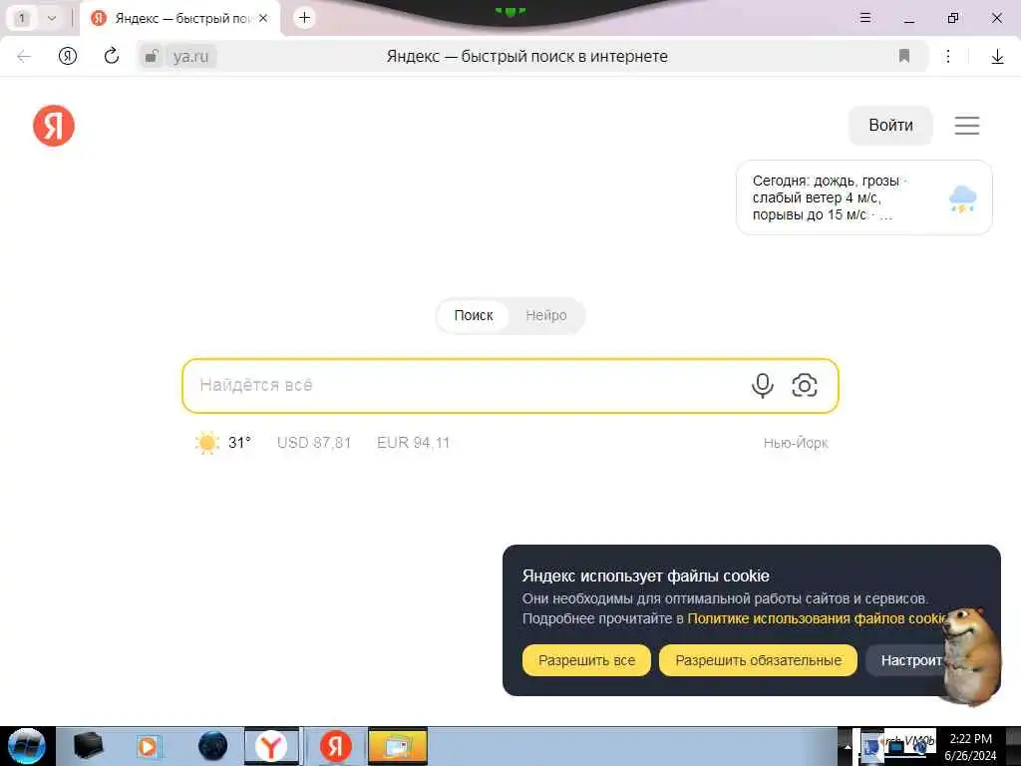Click the ya.ru address label
The image size is (1021, 766).
(x=190, y=57)
